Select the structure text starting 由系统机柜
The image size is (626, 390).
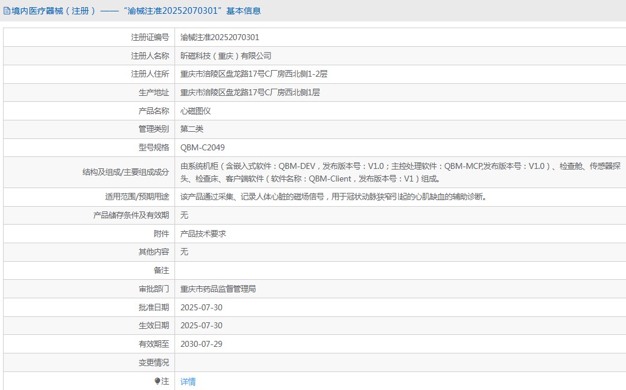click(401, 173)
